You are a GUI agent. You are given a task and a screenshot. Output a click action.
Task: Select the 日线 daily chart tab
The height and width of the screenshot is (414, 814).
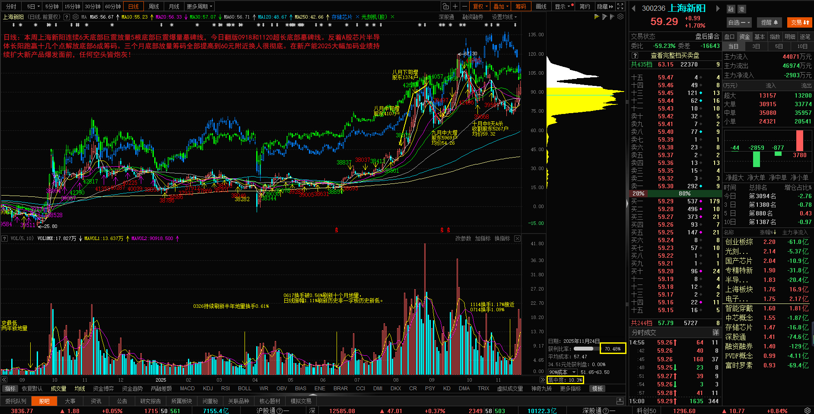pos(133,6)
